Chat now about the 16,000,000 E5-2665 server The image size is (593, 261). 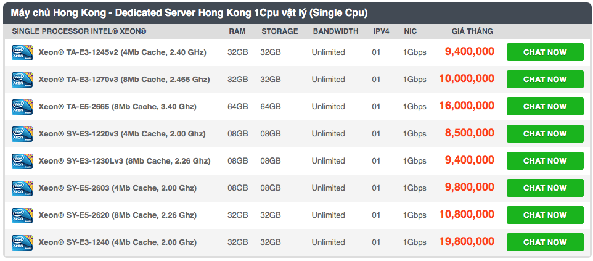(x=545, y=107)
